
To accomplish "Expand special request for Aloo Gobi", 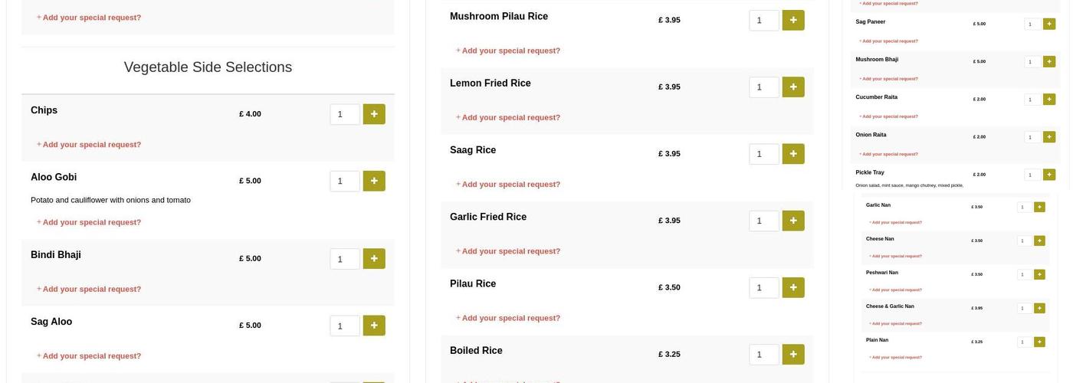I will [x=91, y=222].
